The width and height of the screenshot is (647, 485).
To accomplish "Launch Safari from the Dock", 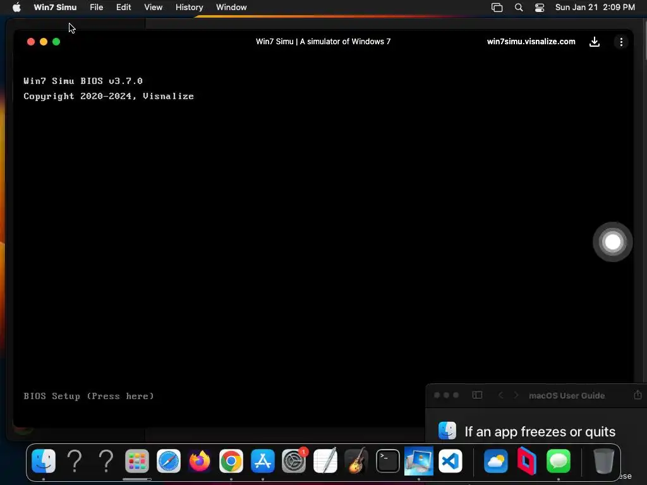I will 168,460.
